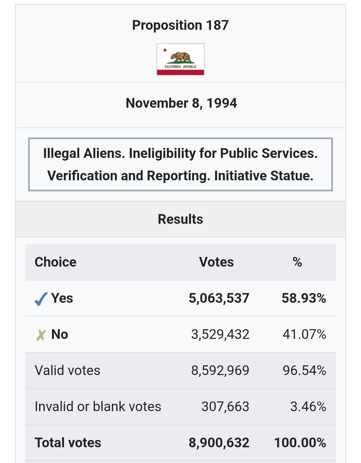Click the Results section header
361x463 pixels.
coord(180,219)
